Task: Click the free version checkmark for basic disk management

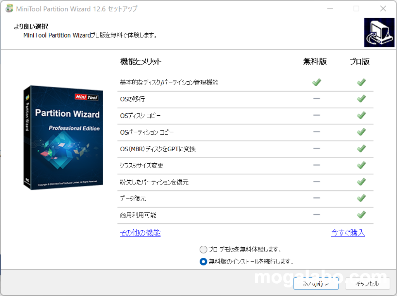Action: pos(317,82)
